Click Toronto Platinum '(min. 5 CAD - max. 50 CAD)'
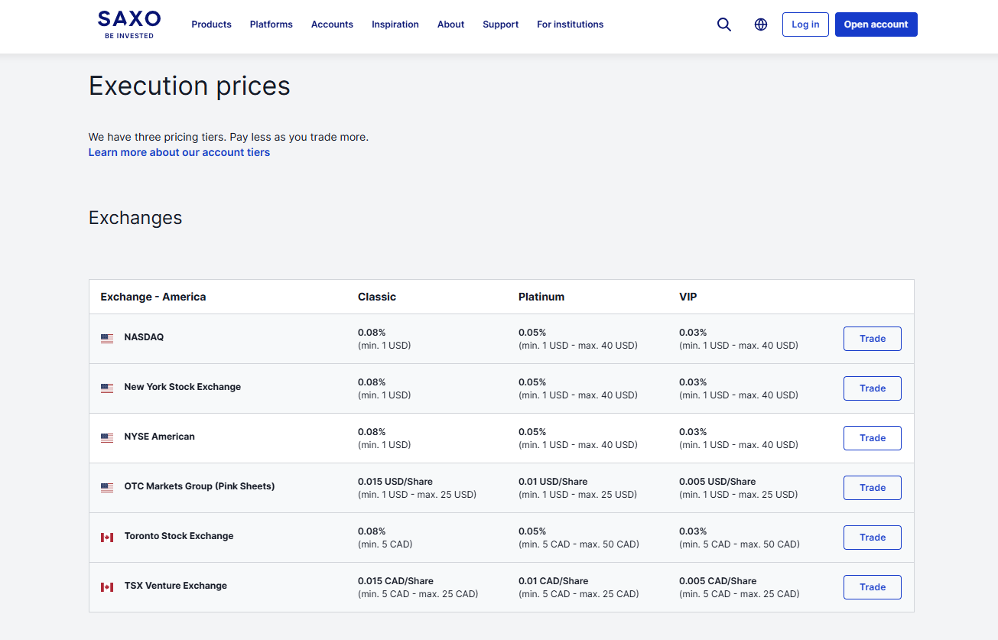Screen dimensions: 998x640 point(579,544)
